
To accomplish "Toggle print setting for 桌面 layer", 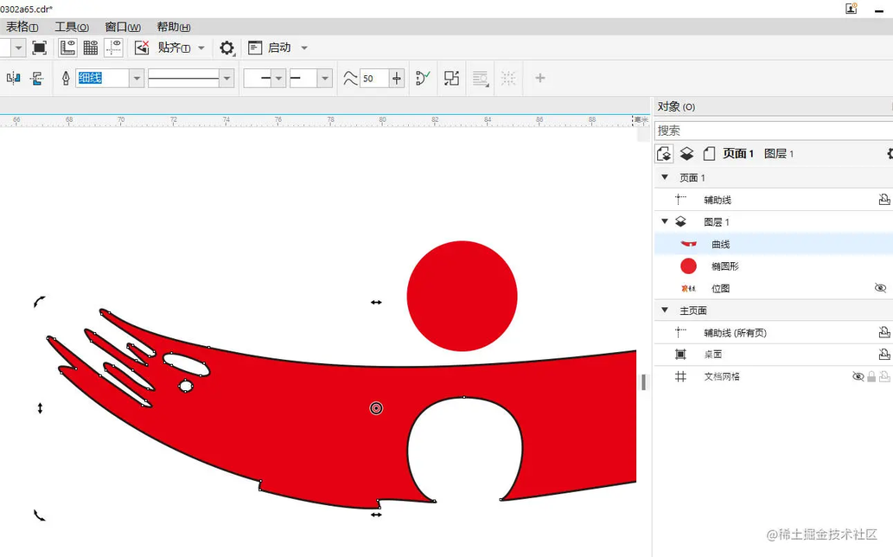I will click(x=884, y=355).
